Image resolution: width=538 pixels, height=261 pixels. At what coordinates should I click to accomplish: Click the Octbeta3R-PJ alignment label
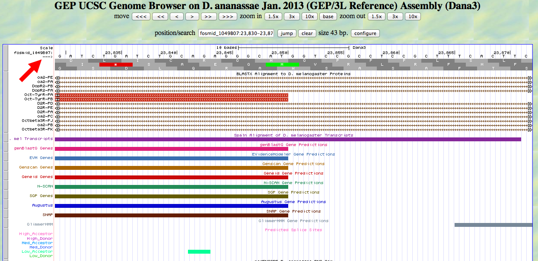tap(37, 120)
